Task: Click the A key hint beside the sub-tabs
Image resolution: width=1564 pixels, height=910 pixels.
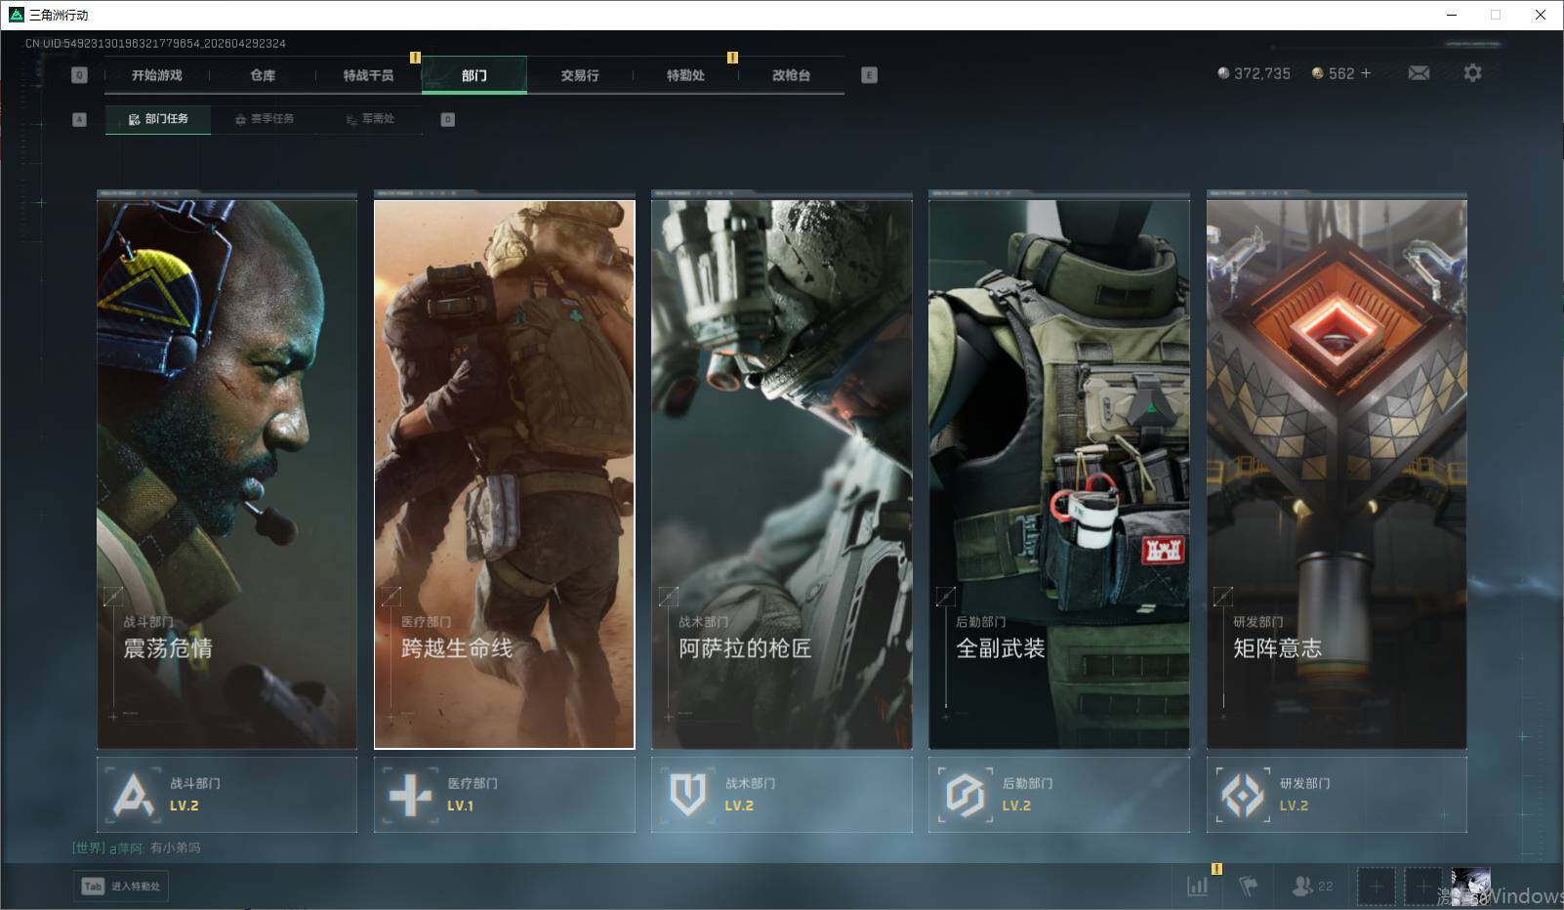Action: tap(80, 119)
